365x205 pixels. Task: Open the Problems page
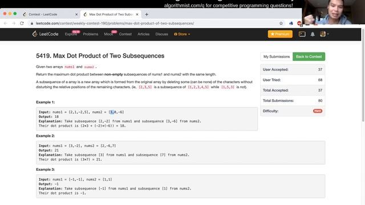91,34
